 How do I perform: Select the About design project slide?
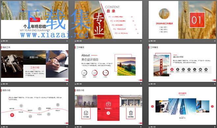pos(108,63)
